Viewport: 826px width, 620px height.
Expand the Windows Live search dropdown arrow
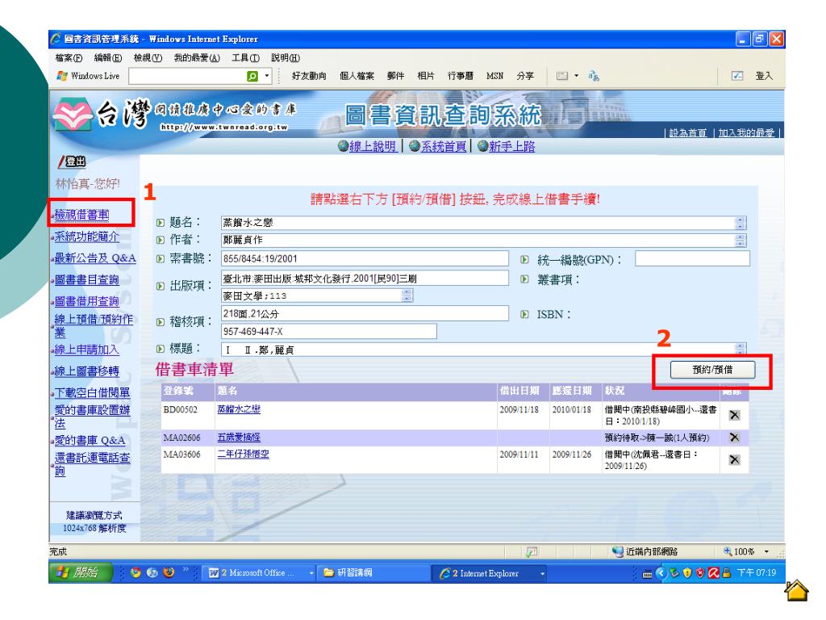pyautogui.click(x=267, y=76)
